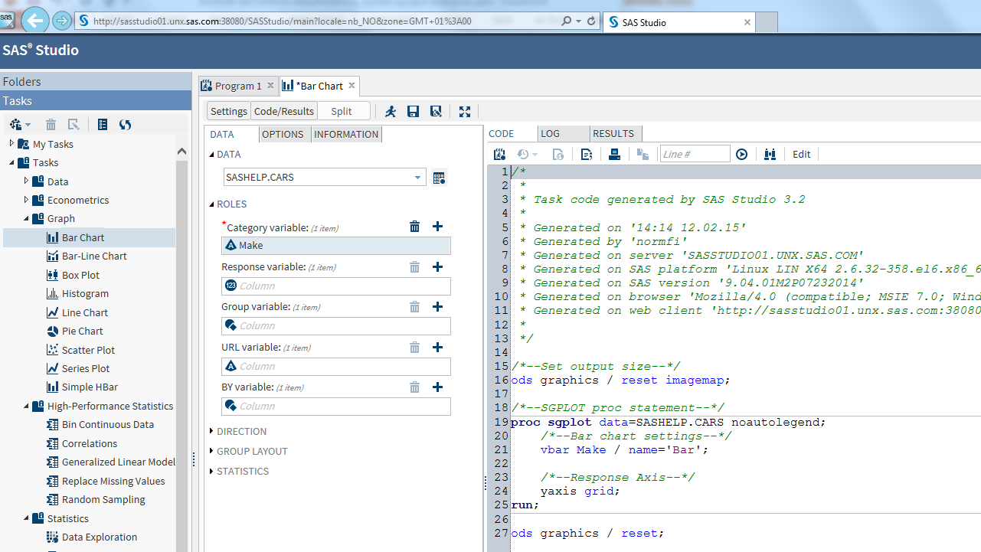Add Response variable with plus icon
This screenshot has width=981, height=552.
click(x=438, y=266)
